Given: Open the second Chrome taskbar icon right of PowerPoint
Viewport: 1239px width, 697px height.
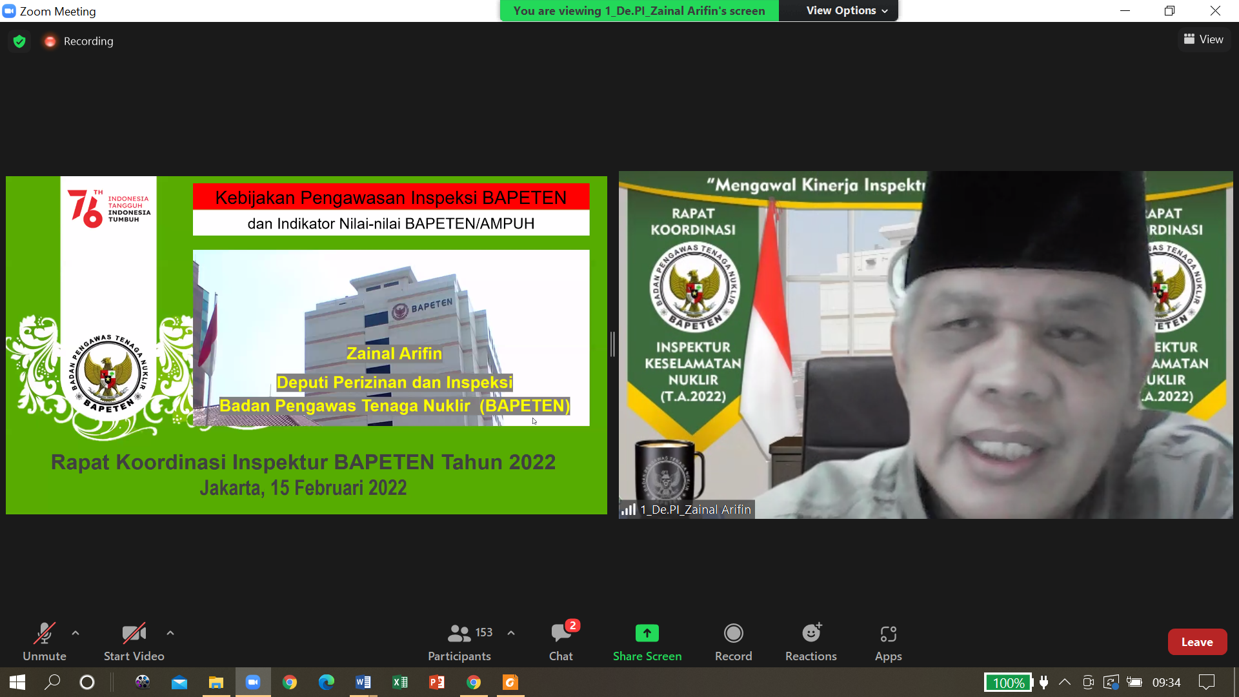Looking at the screenshot, I should 474,682.
